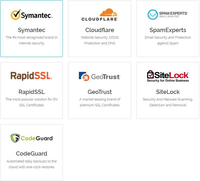The height and width of the screenshot is (181, 200).
Task: Open the Symantec heading link
Action: click(x=31, y=30)
